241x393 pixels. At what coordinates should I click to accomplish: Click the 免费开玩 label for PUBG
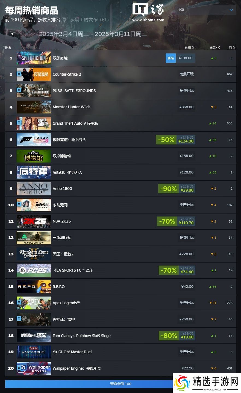(x=187, y=90)
